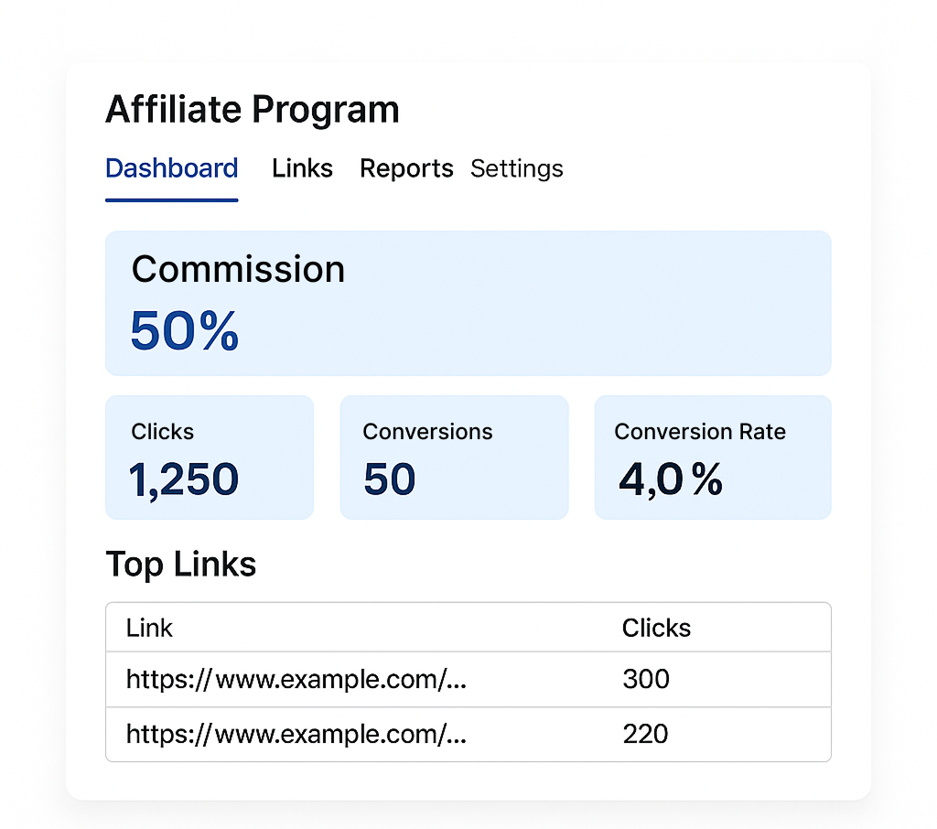Click the Commission card
937x829 pixels.
(x=468, y=304)
